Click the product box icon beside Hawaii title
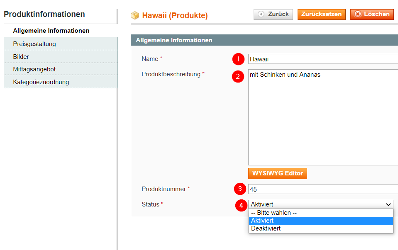Image resolution: width=398 pixels, height=250 pixels. 135,15
